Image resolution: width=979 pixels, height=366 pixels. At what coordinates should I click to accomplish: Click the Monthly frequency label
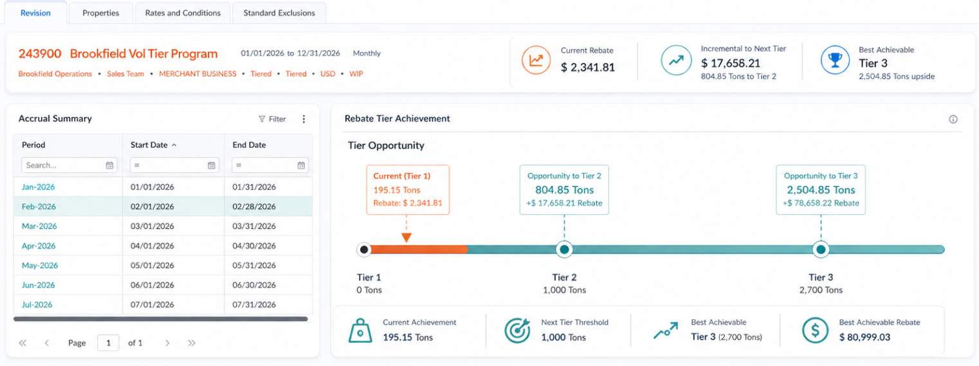tap(367, 53)
